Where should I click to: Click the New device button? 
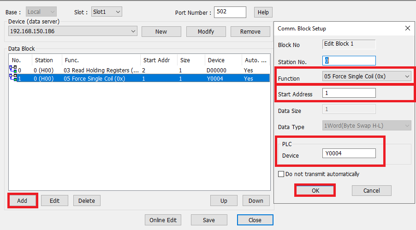coord(161,31)
